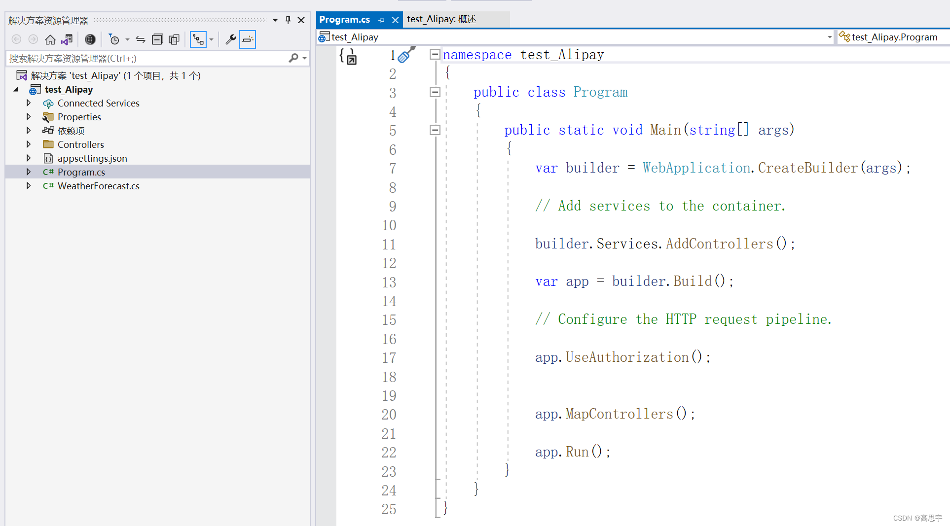The width and height of the screenshot is (950, 526).
Task: Open search options dropdown next to magnifier
Action: click(304, 58)
